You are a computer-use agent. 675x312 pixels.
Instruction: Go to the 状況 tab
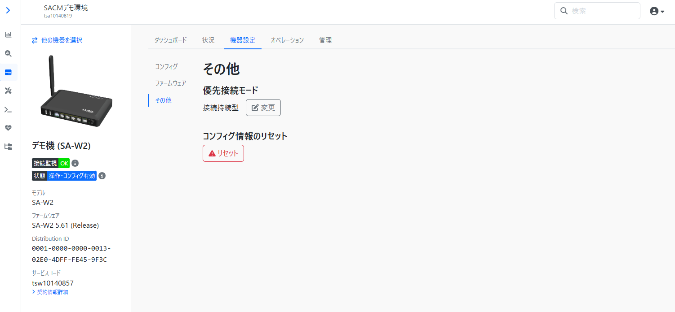tap(208, 40)
